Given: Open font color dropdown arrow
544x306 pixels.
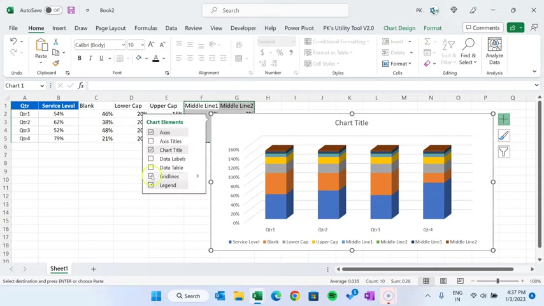Looking at the screenshot, I should tap(164, 59).
